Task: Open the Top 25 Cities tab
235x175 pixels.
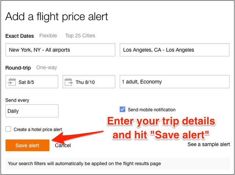Action: [80, 36]
